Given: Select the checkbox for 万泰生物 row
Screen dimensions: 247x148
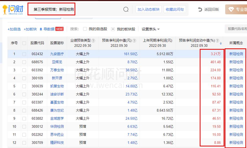Looking at the screenshot, I should [x=24, y=70].
